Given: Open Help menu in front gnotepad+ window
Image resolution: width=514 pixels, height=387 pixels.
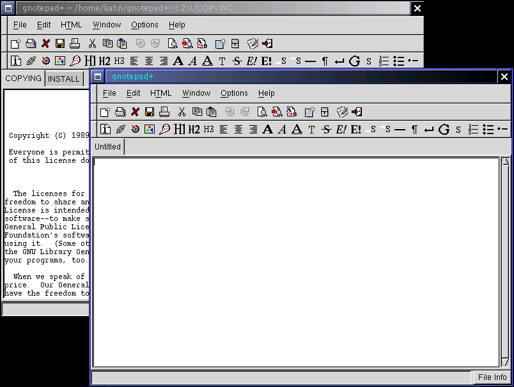Looking at the screenshot, I should pos(266,93).
